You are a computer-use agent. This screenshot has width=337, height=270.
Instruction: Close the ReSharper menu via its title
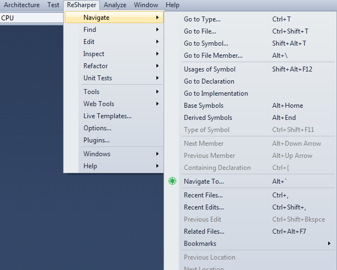tap(81, 5)
